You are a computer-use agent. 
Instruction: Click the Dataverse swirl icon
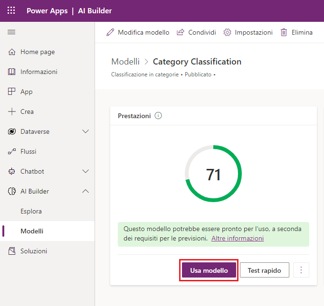point(12,131)
